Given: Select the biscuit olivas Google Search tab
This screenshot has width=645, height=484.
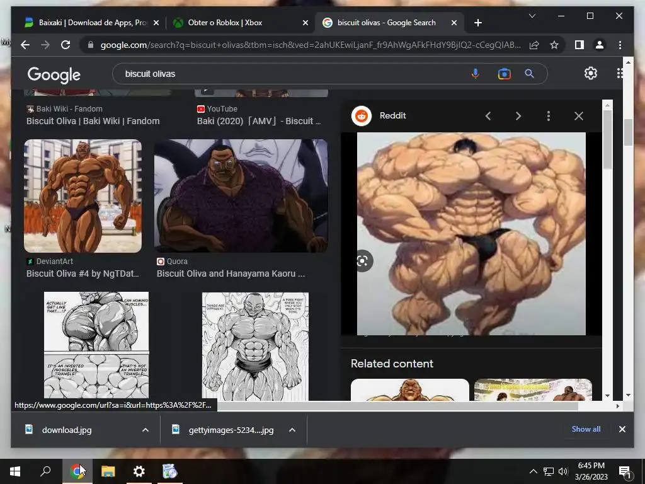Looking at the screenshot, I should point(389,23).
